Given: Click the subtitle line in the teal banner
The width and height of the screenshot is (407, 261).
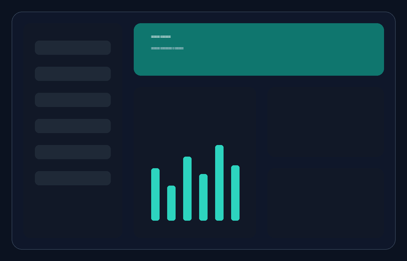Looking at the screenshot, I should (x=167, y=48).
